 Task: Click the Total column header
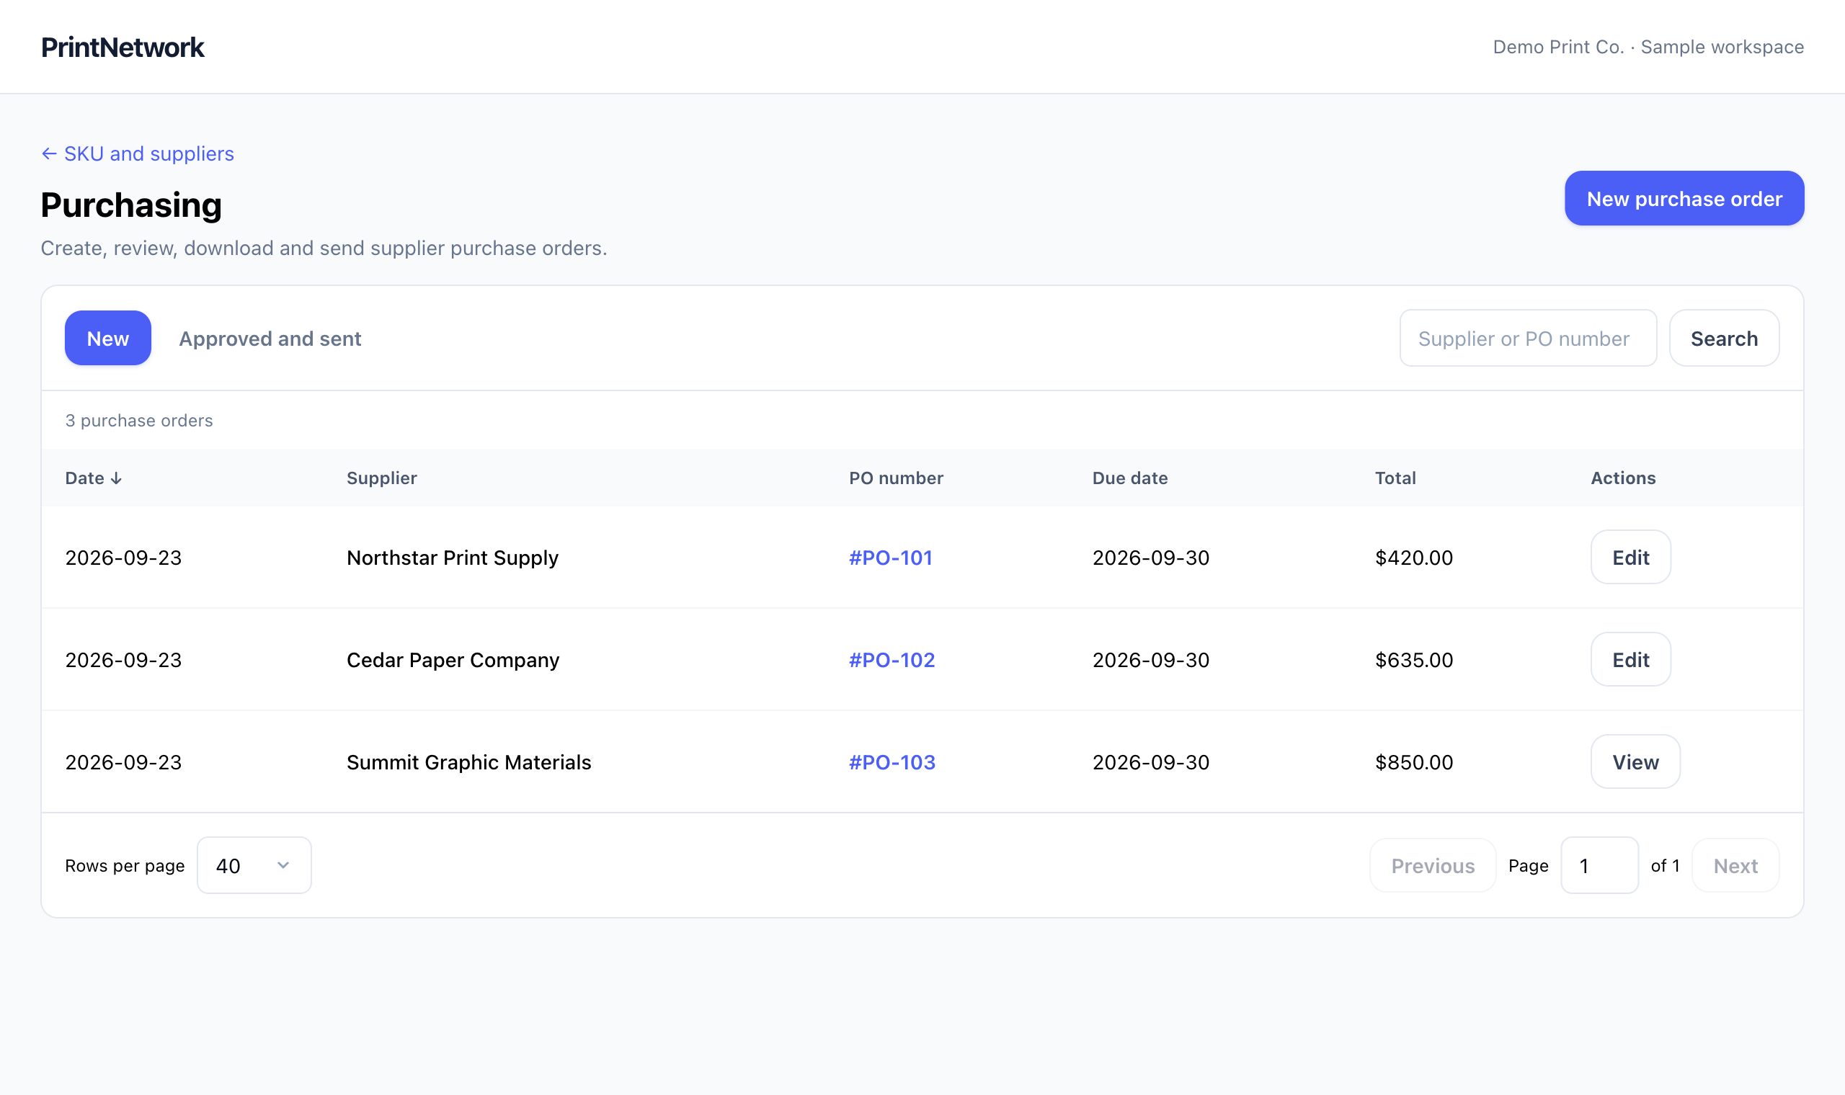(1395, 478)
